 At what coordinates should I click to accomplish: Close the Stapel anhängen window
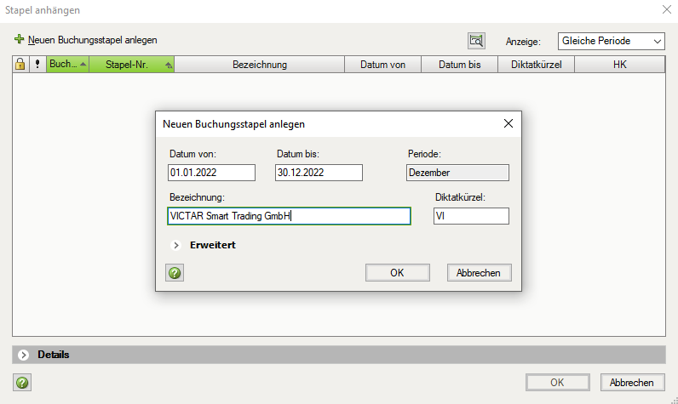point(666,9)
